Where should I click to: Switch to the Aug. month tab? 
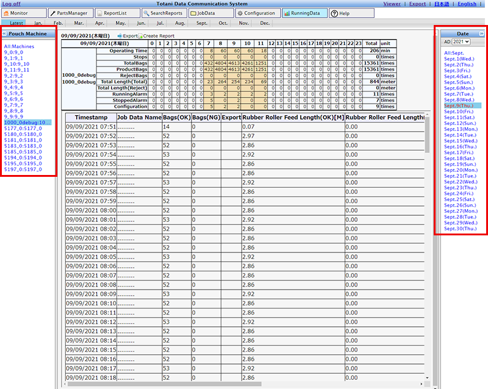[180, 23]
